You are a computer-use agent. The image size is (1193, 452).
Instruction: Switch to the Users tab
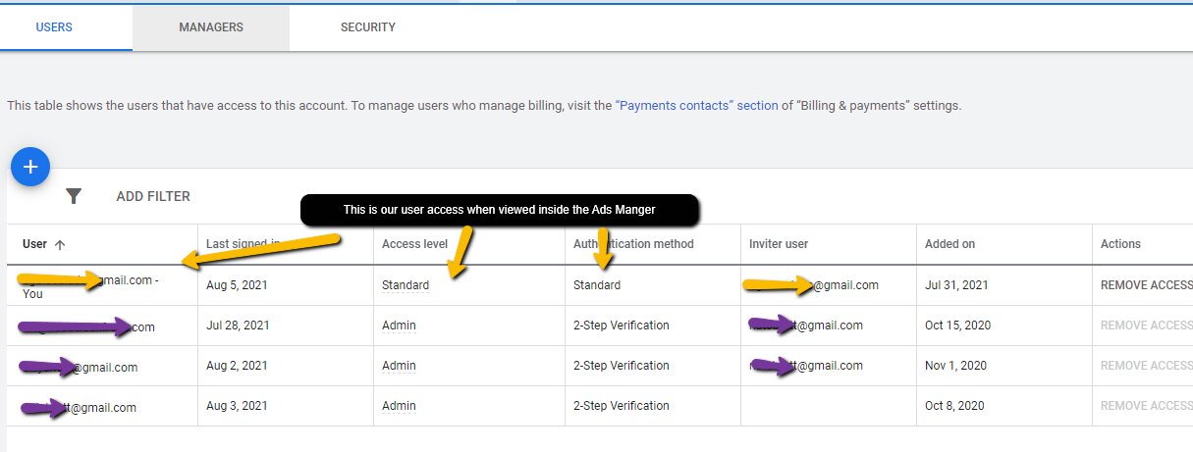click(54, 27)
